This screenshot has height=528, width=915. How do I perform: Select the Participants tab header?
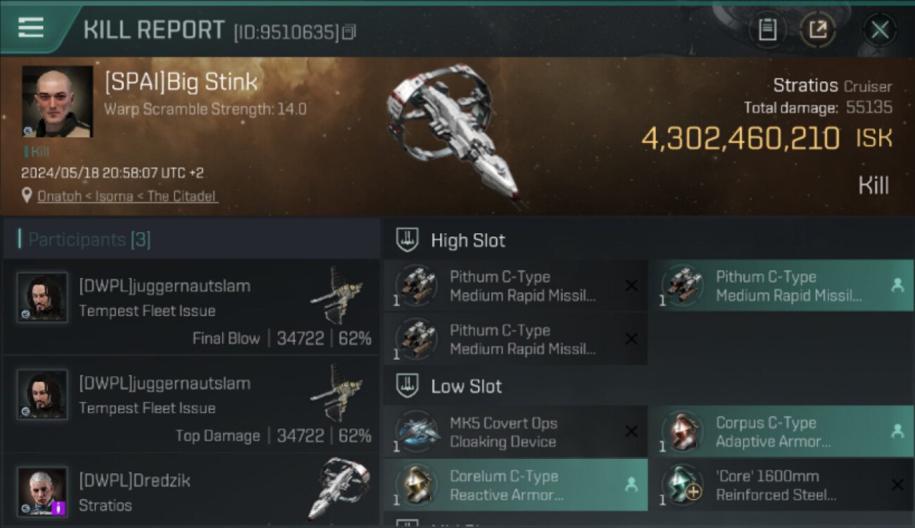89,239
